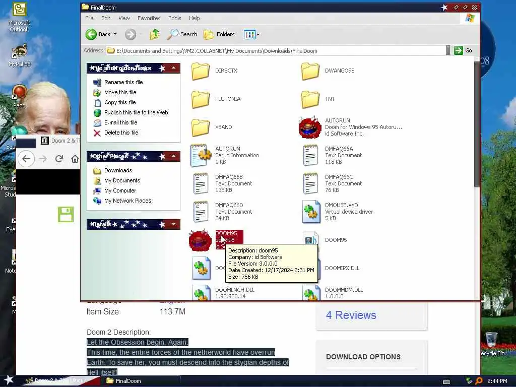Screen dimensions: 516x387
Task: Collapse the File and Folder Tasks panel
Action: click(x=173, y=68)
